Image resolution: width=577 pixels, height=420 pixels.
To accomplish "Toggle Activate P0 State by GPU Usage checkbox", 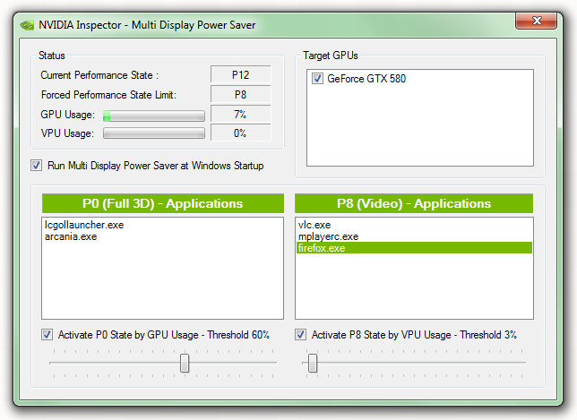I will [x=47, y=334].
